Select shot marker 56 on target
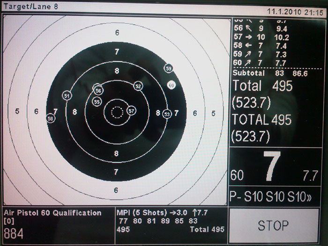 point(98,90)
